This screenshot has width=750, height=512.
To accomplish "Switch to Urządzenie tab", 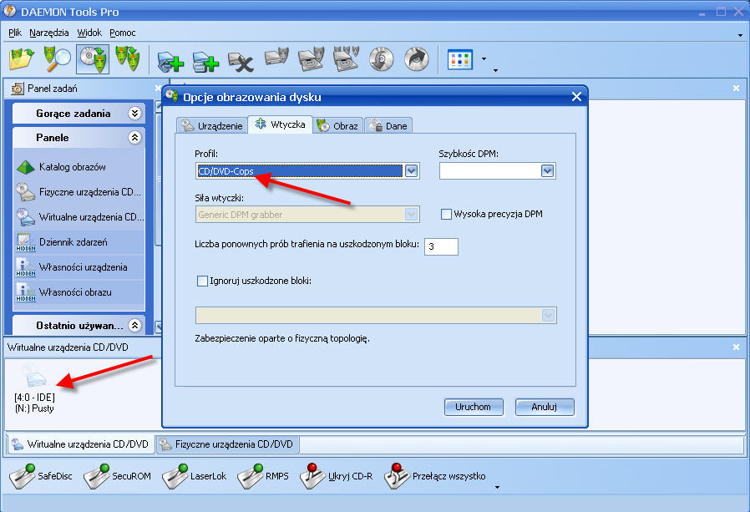I will [212, 126].
